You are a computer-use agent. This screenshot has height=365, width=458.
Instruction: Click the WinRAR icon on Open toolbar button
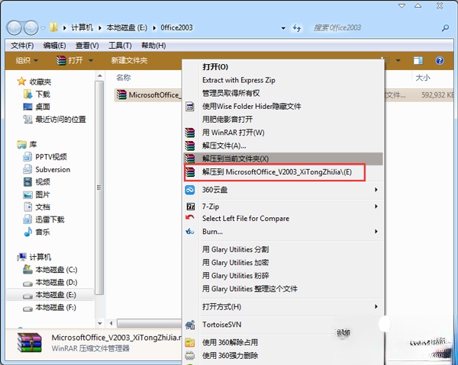coord(61,60)
